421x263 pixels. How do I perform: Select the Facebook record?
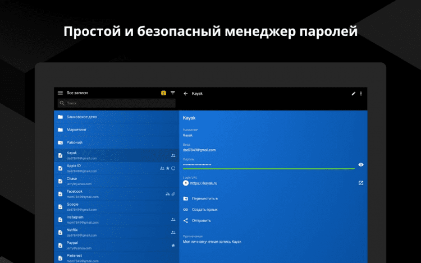[117, 194]
